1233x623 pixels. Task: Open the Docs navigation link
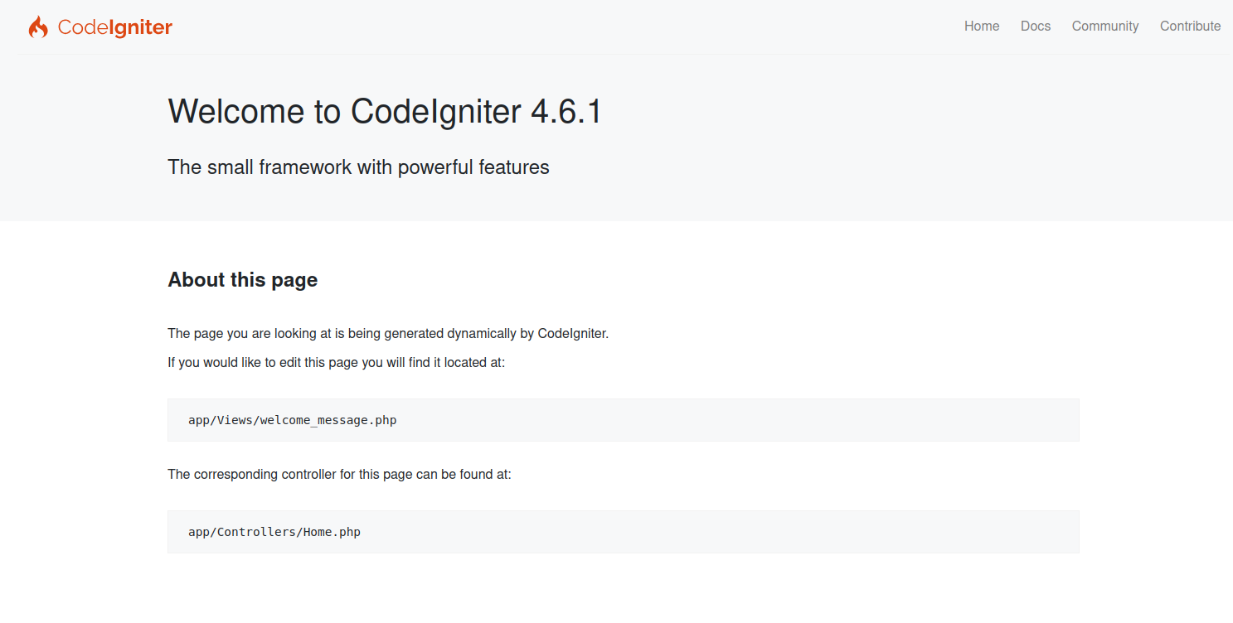[x=1035, y=27]
